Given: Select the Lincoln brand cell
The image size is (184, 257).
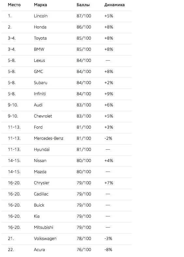Looking at the screenshot, I should coord(41,16).
